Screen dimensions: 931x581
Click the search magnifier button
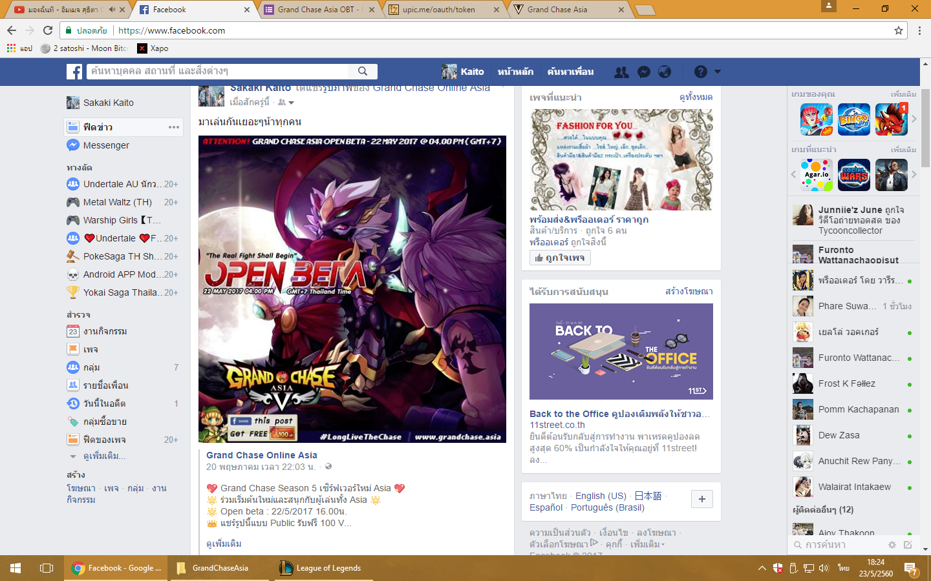[363, 72]
